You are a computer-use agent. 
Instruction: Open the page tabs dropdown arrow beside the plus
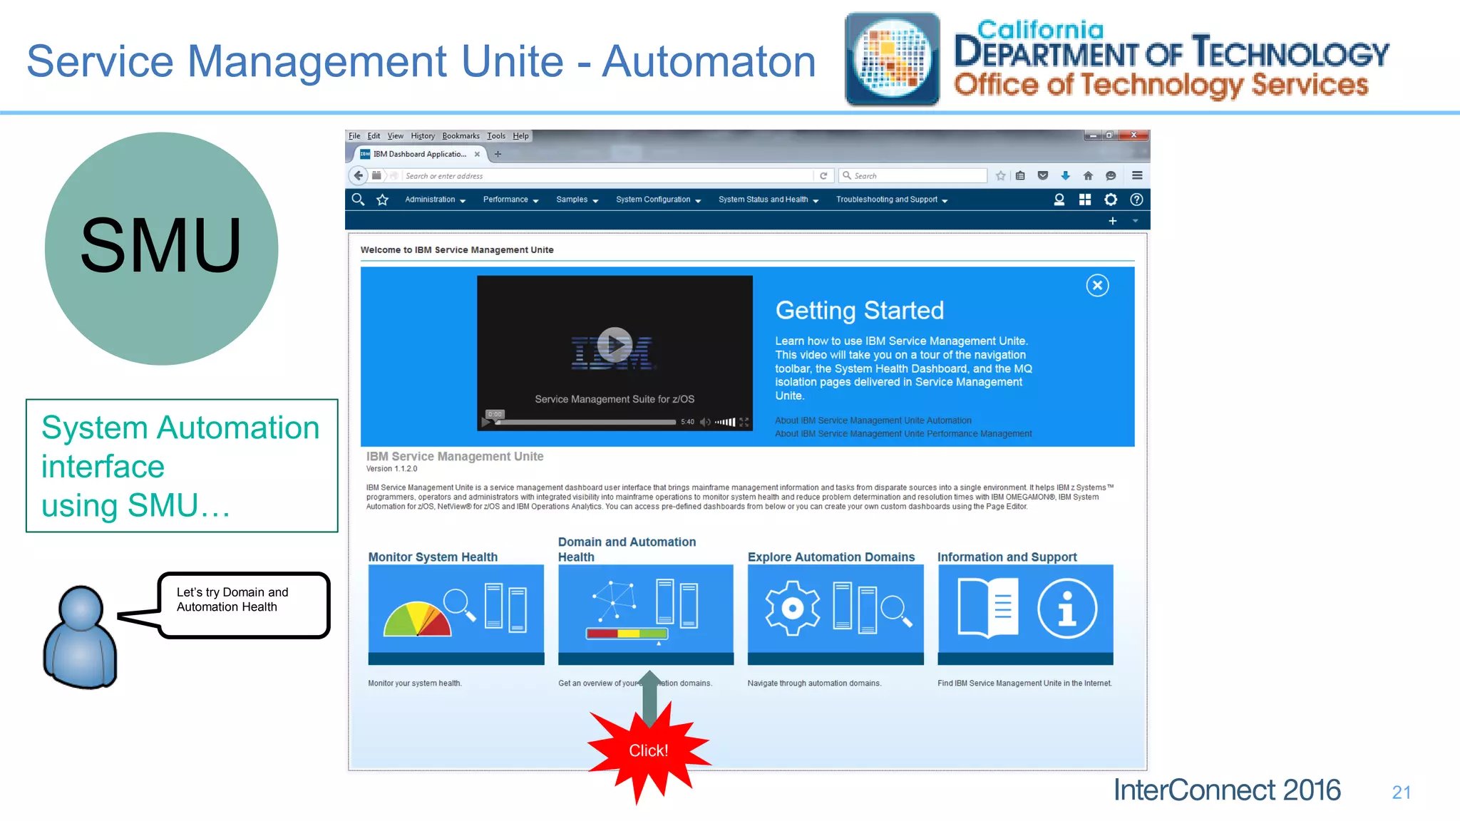1136,221
